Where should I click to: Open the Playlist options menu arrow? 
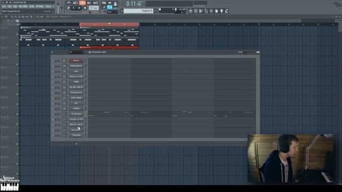point(2,17)
